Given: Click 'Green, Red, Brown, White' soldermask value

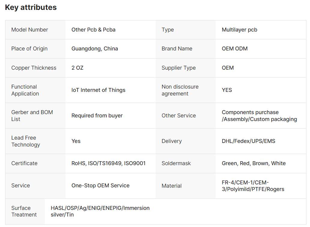Looking at the screenshot, I should pos(254,163).
